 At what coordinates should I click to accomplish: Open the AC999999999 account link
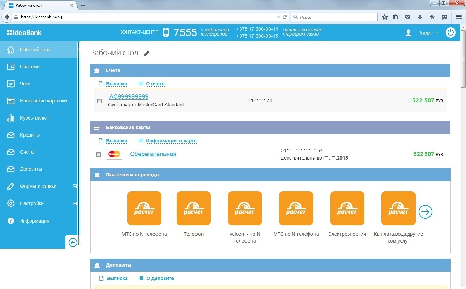click(129, 97)
